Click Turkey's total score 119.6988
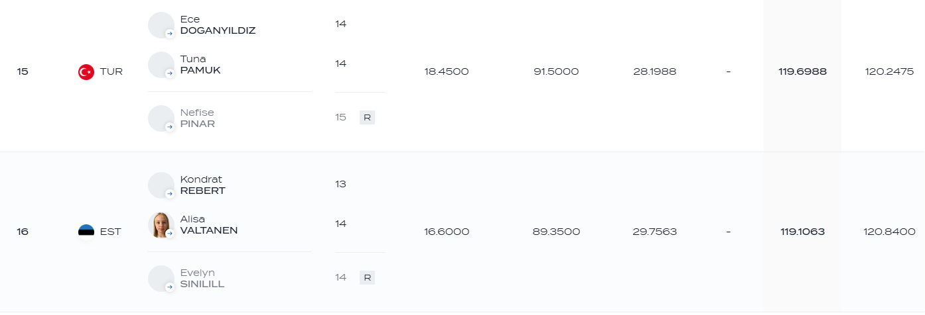This screenshot has width=925, height=315. tap(803, 71)
